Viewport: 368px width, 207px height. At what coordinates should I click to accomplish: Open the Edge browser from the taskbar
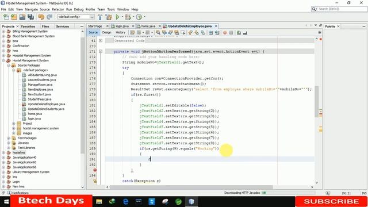coord(125,201)
